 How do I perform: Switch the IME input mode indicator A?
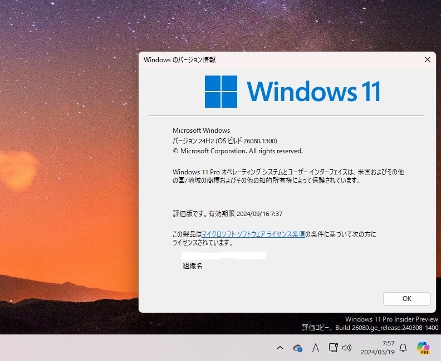(316, 348)
